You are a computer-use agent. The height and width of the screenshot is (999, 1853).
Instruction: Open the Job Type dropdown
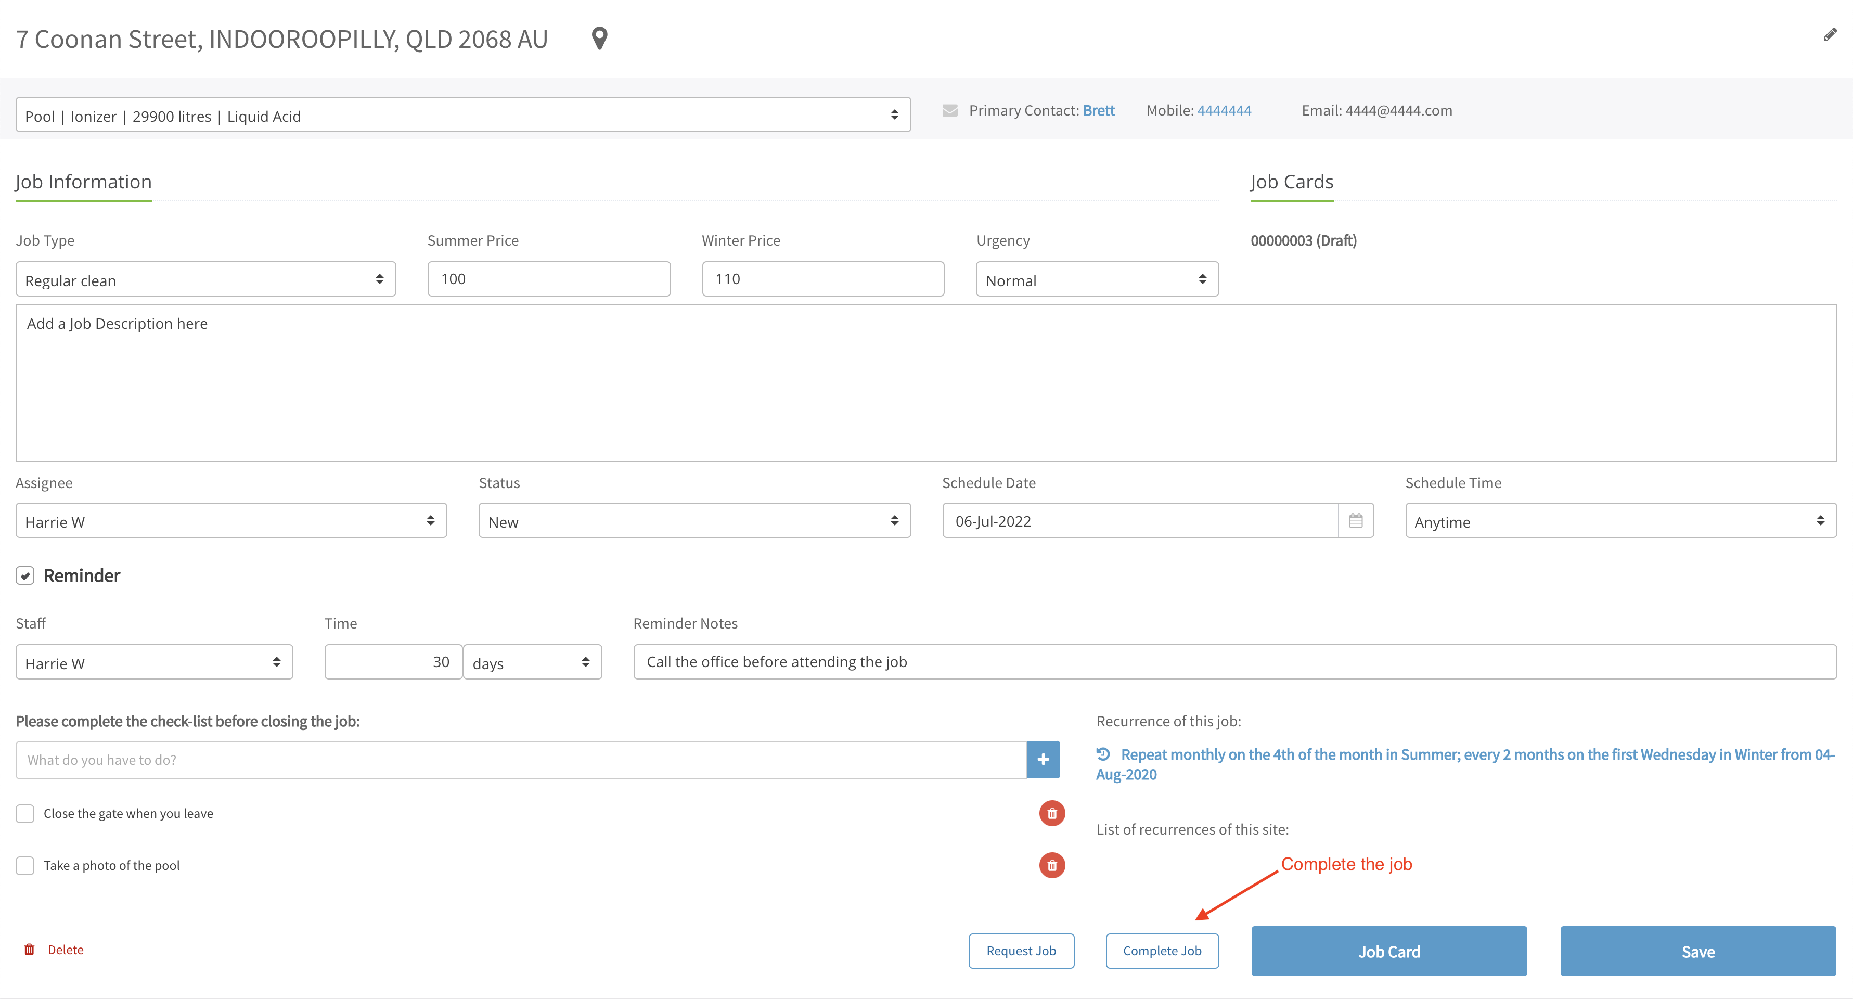point(205,279)
